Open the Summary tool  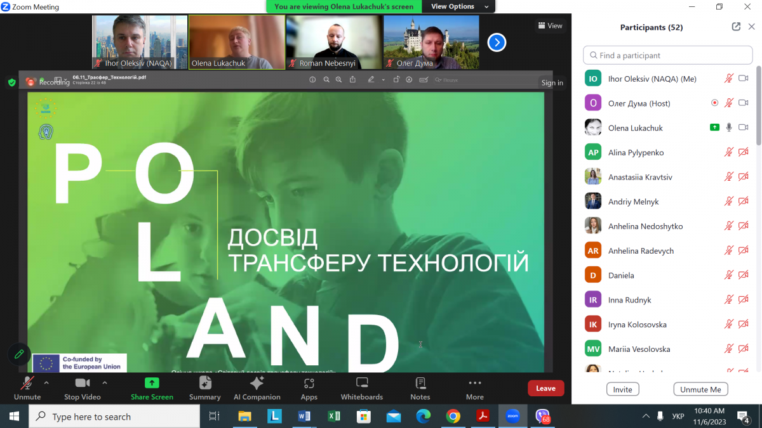(204, 387)
